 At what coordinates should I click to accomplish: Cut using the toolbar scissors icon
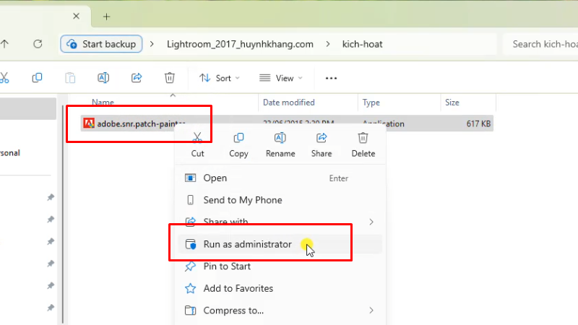(4, 78)
